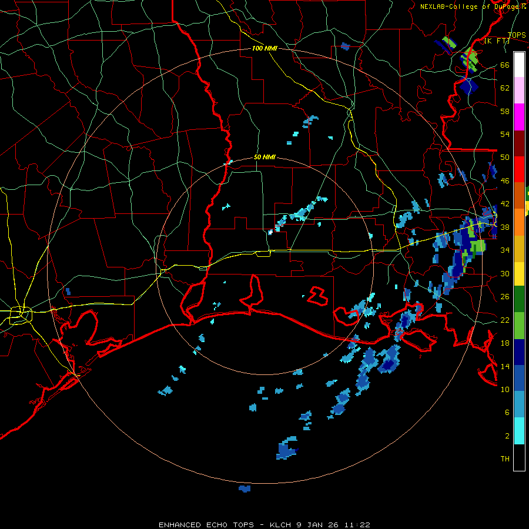The width and height of the screenshot is (529, 529).
Task: Click the 34 legend value
Action: click(505, 250)
